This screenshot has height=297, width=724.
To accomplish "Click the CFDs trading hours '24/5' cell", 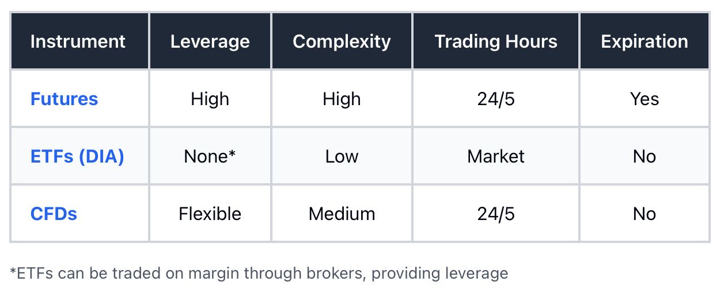I will tap(496, 214).
